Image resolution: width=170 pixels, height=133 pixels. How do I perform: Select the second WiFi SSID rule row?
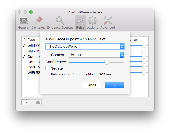pos(31,51)
